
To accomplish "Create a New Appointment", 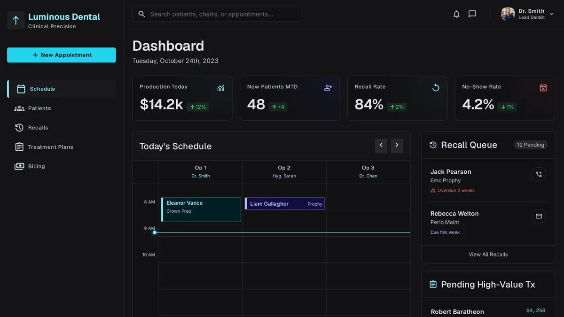I will coord(62,55).
